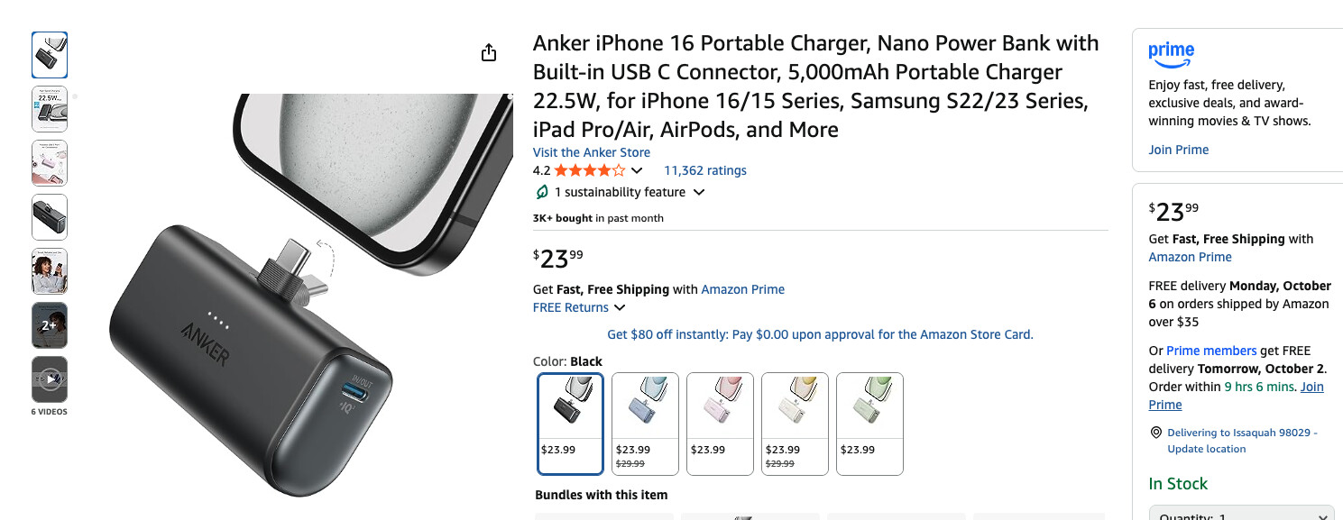
Task: Choose the blue color variant
Action: coord(645,423)
